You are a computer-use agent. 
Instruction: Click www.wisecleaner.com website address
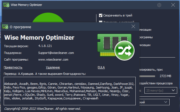click(53, 59)
